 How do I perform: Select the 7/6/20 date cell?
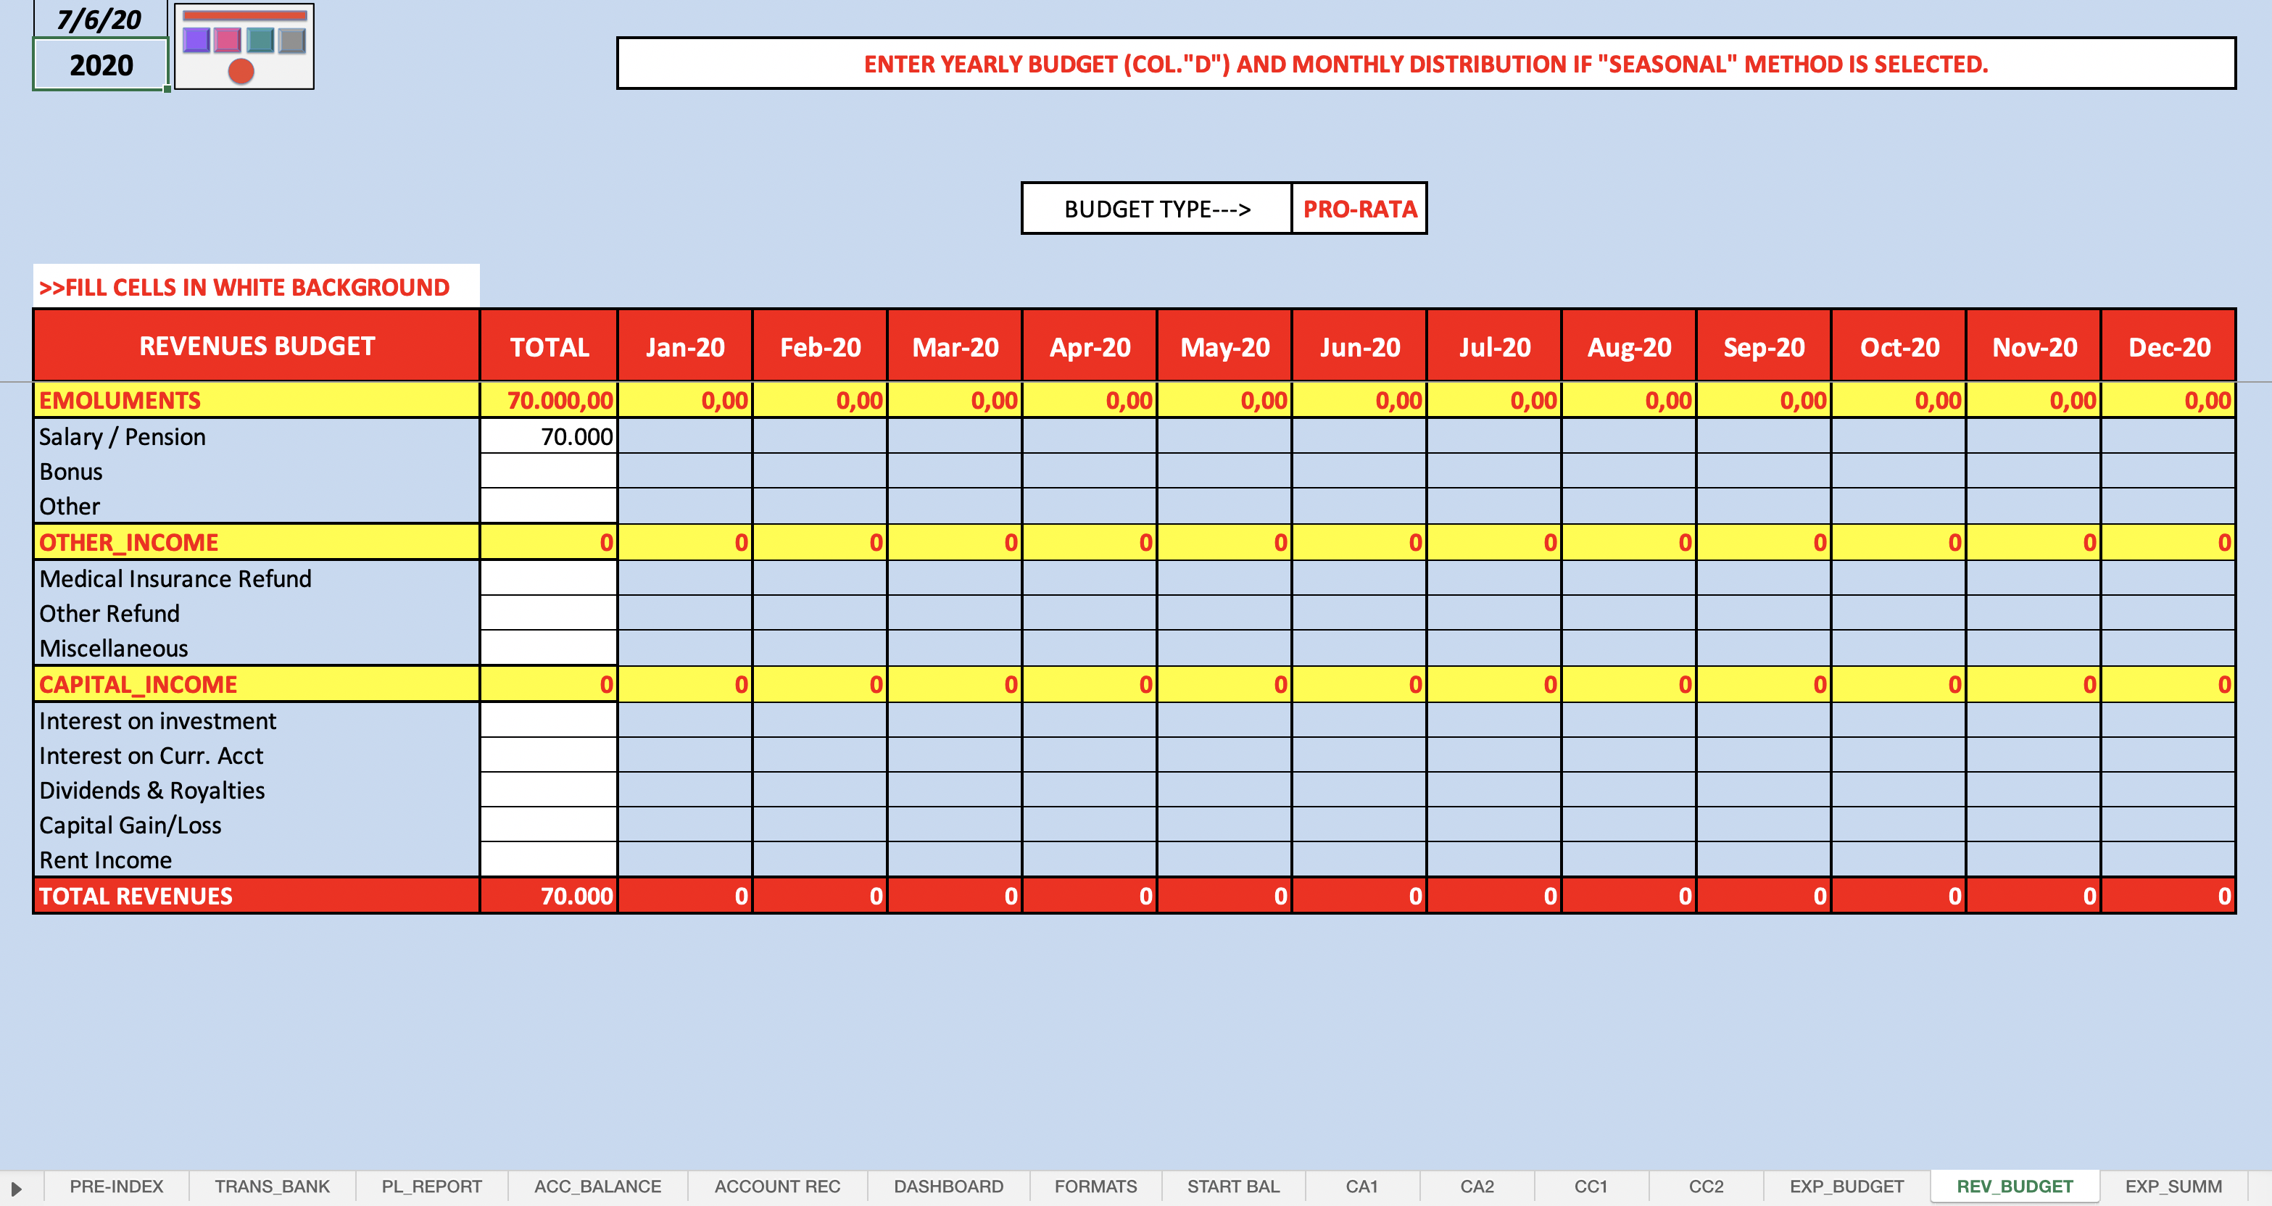(99, 19)
